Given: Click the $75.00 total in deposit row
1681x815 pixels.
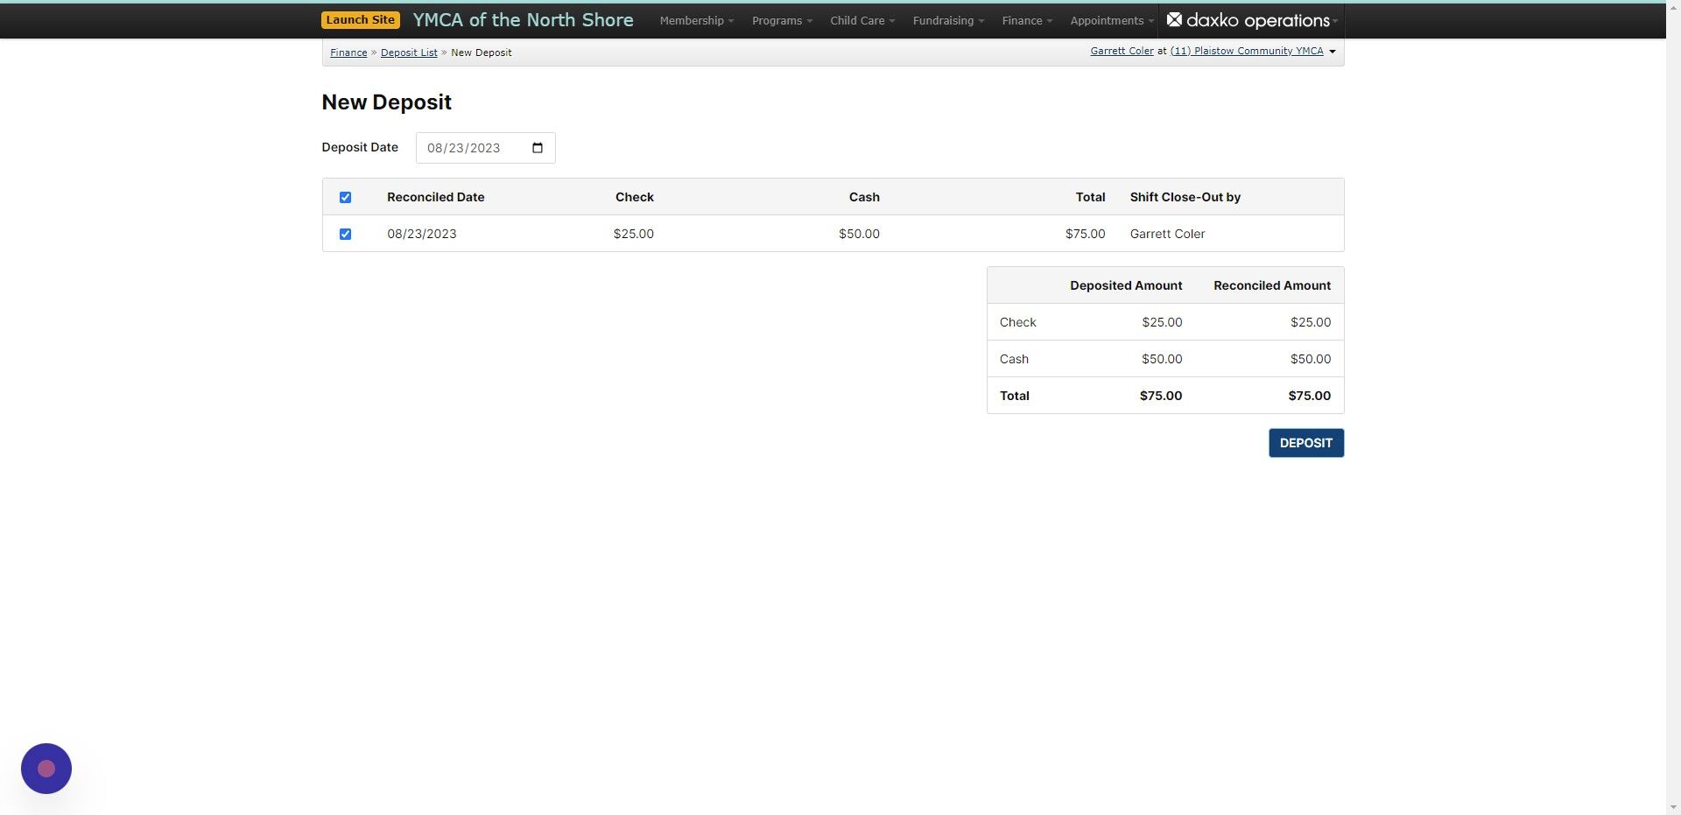Looking at the screenshot, I should pos(1085,234).
